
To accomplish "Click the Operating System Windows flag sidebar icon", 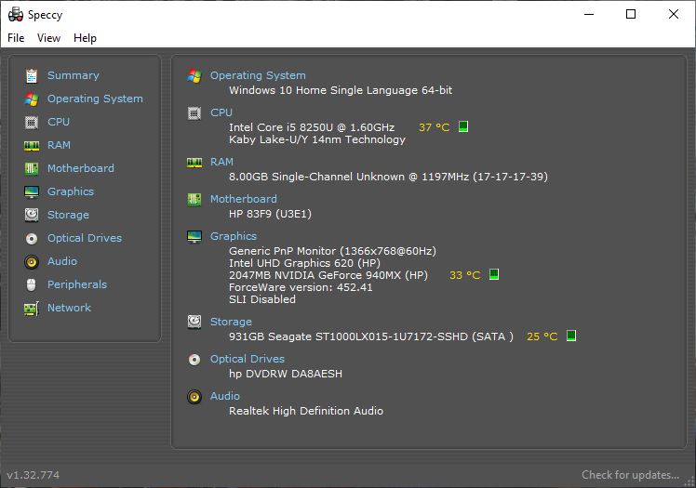I will pyautogui.click(x=32, y=99).
